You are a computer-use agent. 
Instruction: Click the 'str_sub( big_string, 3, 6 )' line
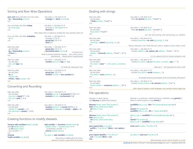[149, 40]
